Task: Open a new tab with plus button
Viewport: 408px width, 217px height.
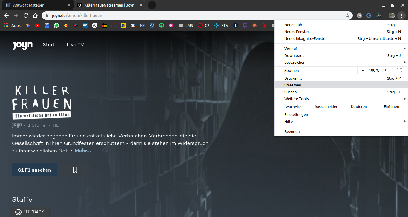Action: click(152, 5)
